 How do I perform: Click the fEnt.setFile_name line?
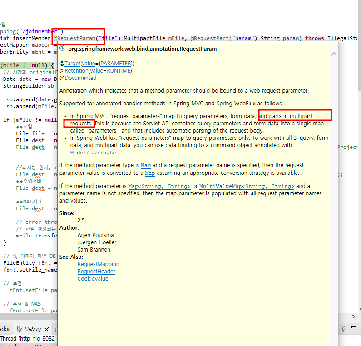click(30, 270)
